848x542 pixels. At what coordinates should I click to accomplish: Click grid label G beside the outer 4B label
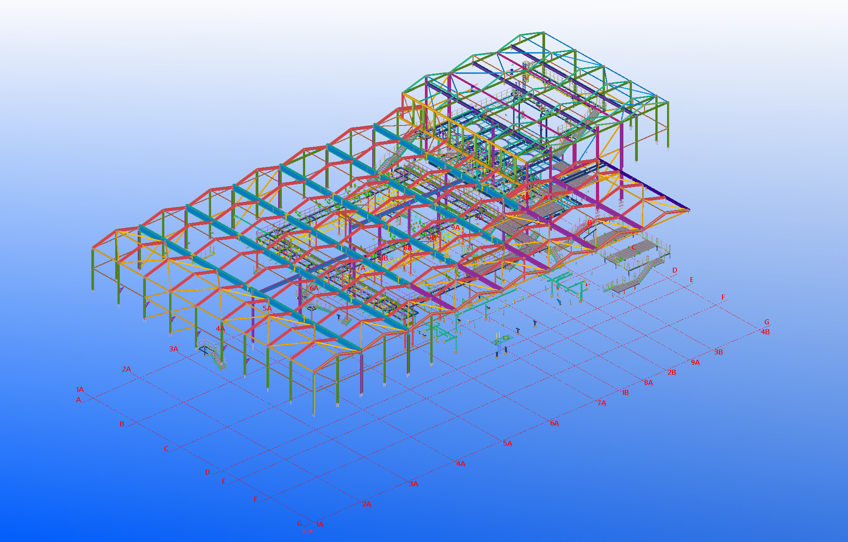[767, 322]
